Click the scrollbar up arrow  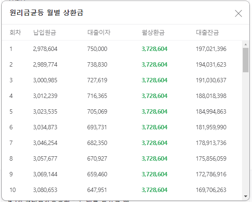click(245, 44)
